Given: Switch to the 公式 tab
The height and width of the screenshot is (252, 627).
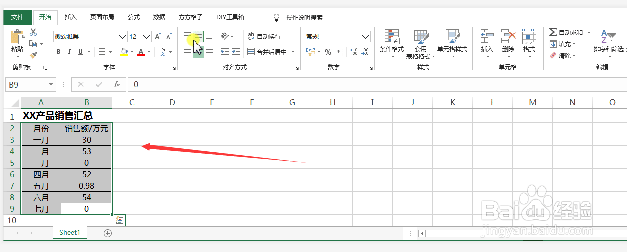Looking at the screenshot, I should 134,17.
